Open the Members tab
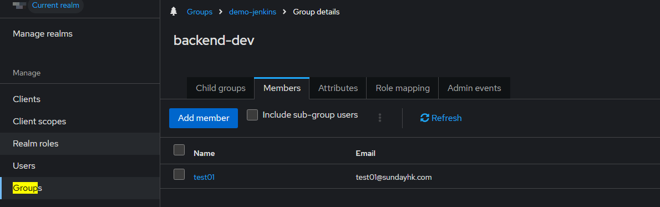 (x=282, y=88)
